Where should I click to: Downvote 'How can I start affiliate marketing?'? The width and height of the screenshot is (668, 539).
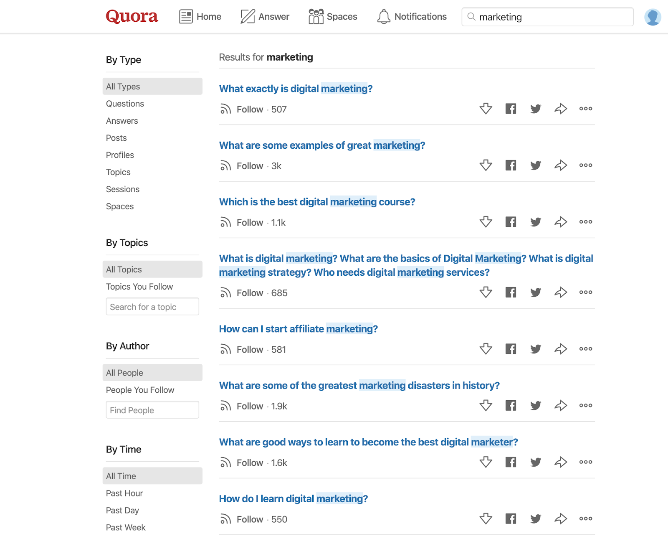[486, 348]
